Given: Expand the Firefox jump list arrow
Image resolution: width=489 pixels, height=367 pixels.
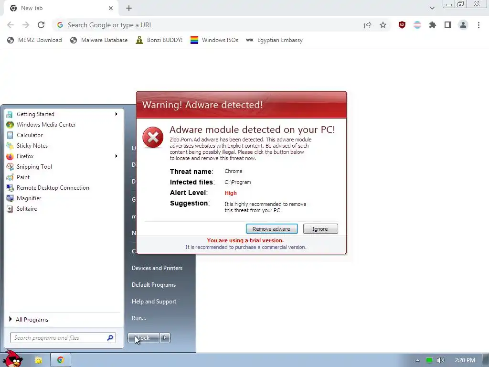Looking at the screenshot, I should coord(117,156).
